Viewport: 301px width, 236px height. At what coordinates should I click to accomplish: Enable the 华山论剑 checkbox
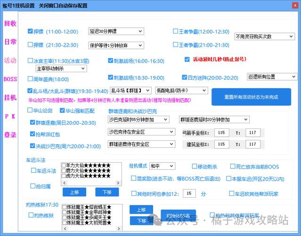[30, 110]
